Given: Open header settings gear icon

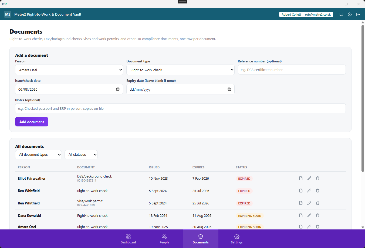Looking at the screenshot, I should 350,15.
